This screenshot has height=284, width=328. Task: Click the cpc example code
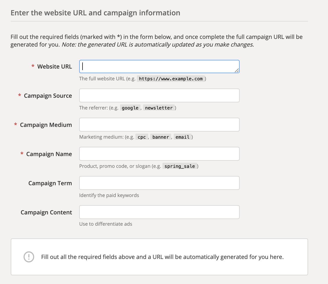(142, 137)
